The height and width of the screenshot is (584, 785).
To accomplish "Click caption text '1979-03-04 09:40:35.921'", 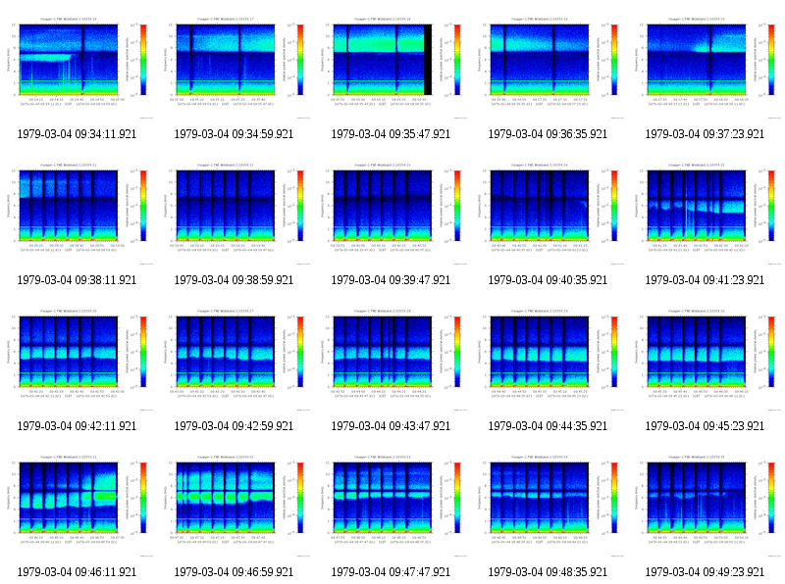I will [x=549, y=280].
